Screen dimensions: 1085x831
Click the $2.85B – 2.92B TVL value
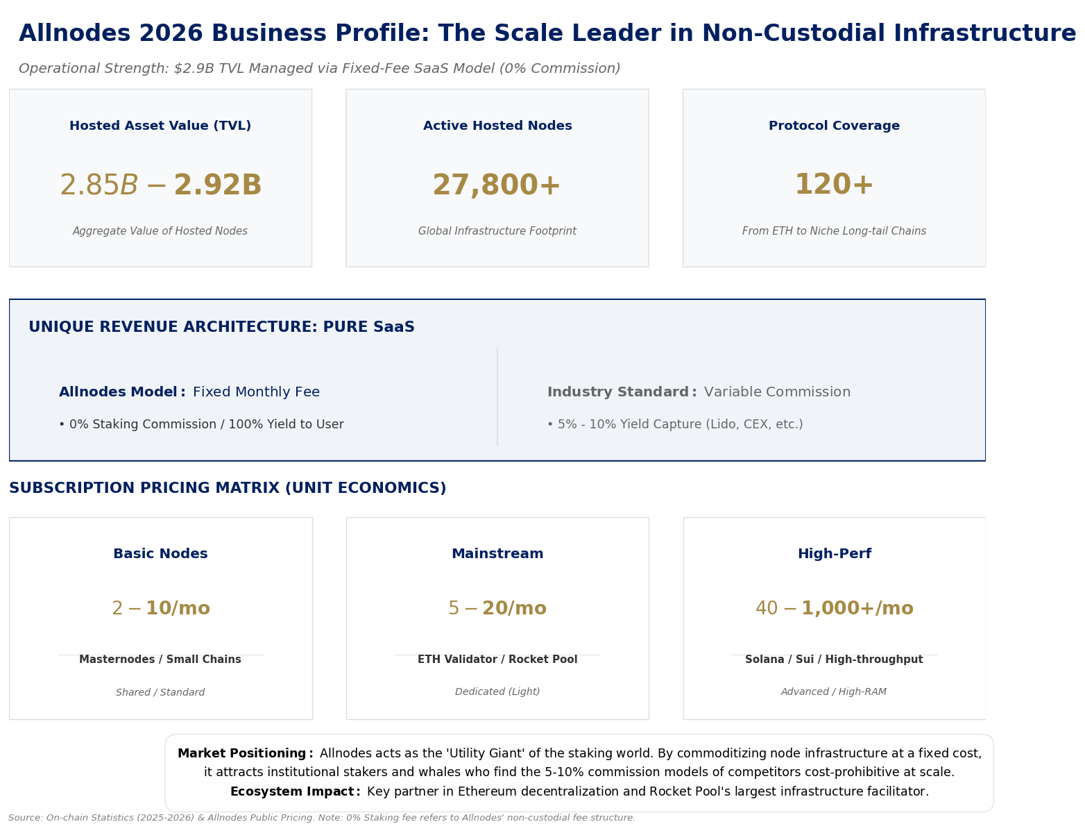tap(160, 185)
